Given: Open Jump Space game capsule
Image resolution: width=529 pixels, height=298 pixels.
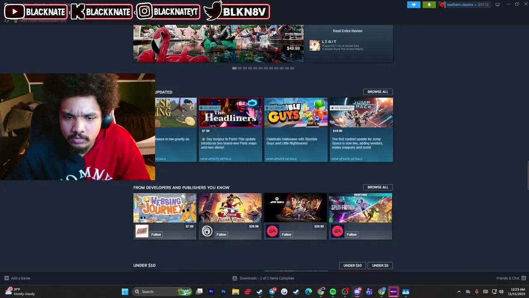Looking at the screenshot, I should (361, 113).
